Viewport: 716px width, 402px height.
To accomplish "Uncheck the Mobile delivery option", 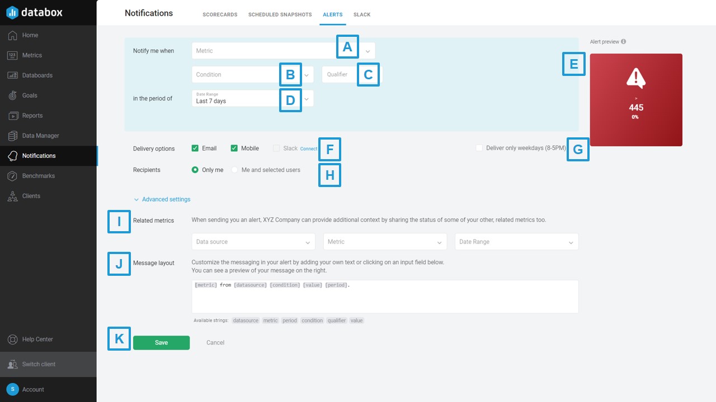I will 234,149.
